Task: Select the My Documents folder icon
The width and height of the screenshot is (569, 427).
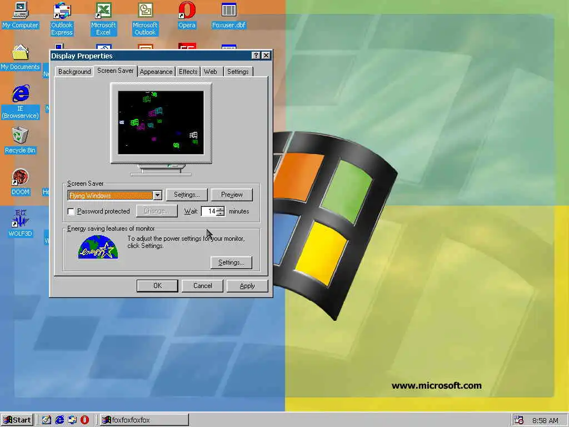Action: (21, 57)
